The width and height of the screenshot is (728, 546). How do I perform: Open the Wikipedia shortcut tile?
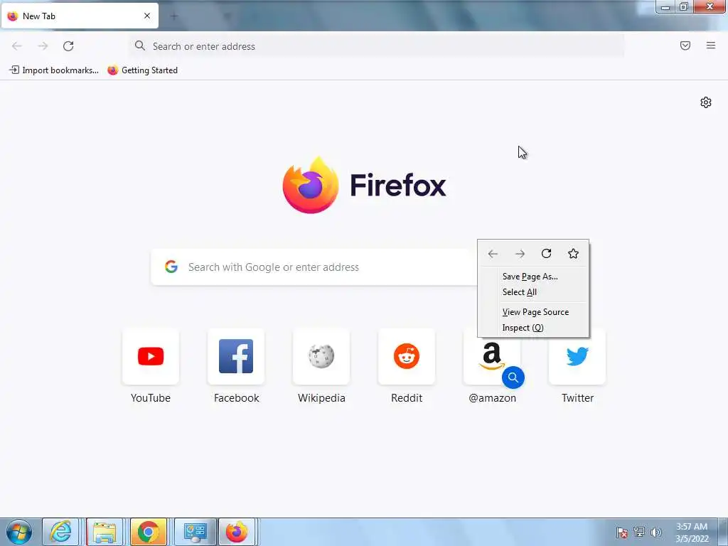(321, 357)
